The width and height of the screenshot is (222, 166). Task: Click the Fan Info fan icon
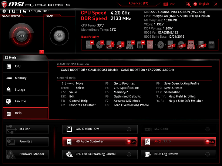pos(9,101)
